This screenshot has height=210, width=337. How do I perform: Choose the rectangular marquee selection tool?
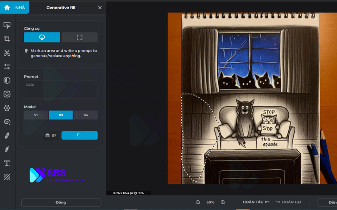(x=79, y=38)
